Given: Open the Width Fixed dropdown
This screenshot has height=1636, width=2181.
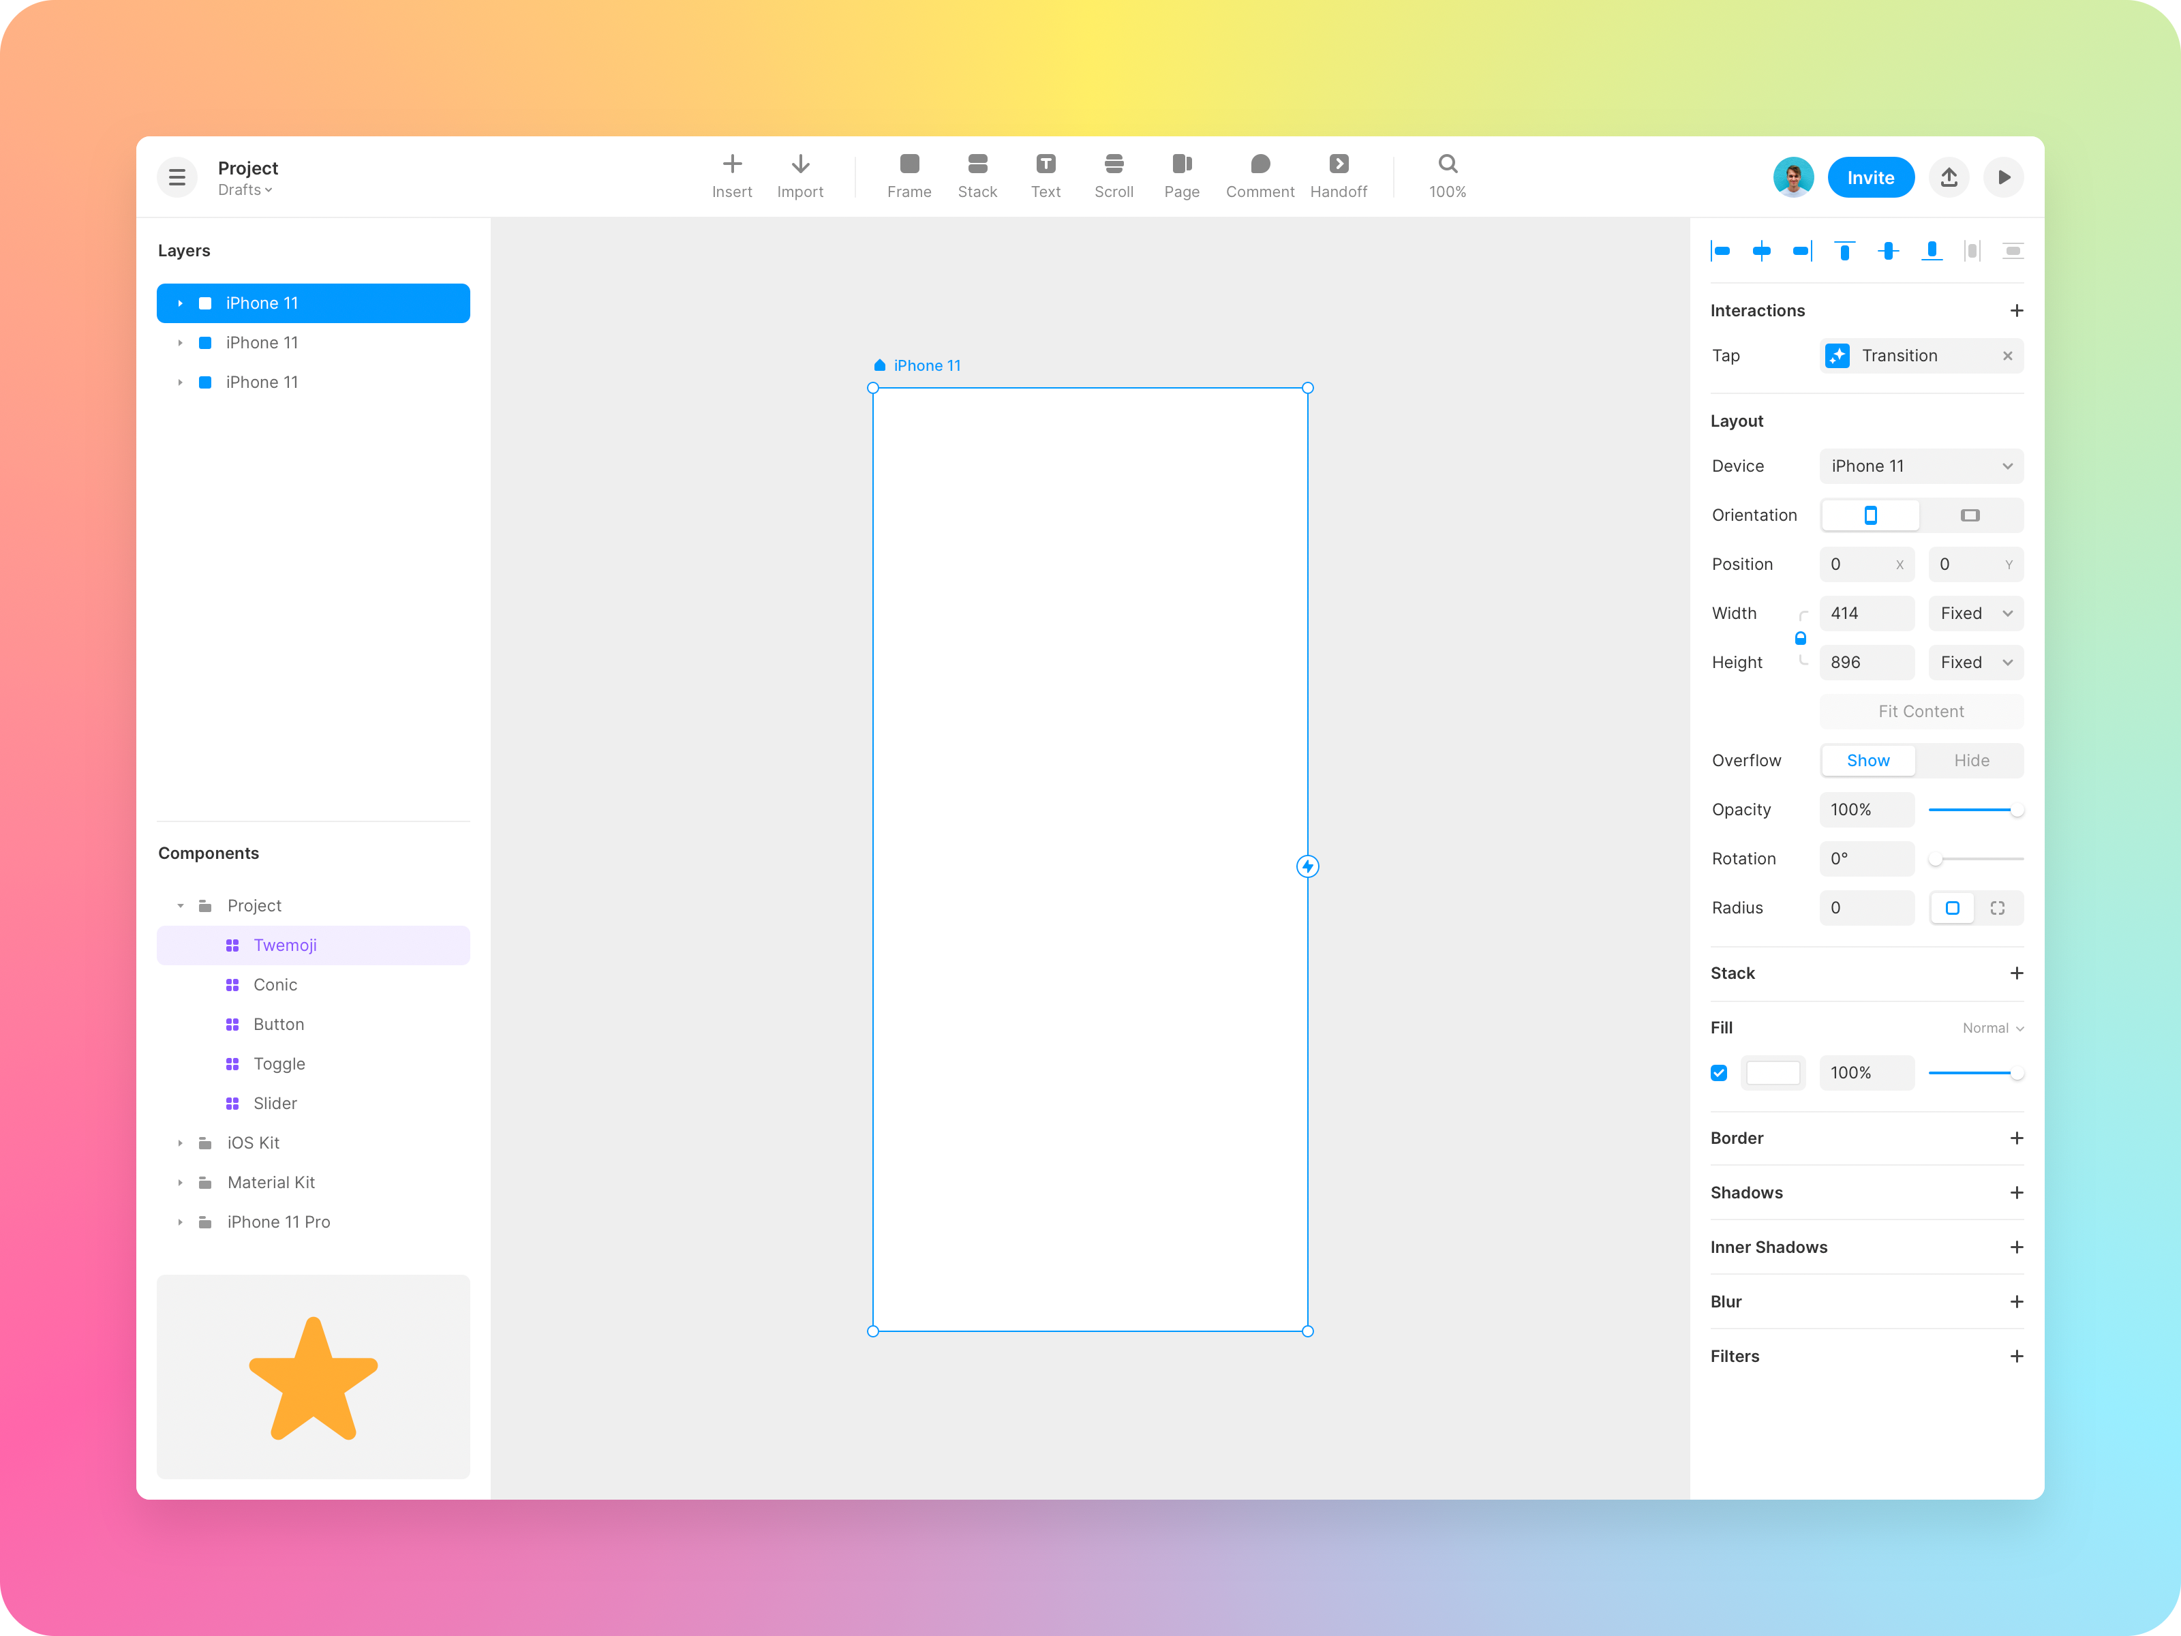Looking at the screenshot, I should (1975, 613).
